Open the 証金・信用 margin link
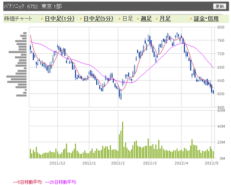This screenshot has width=231, height=185. pos(206,19)
